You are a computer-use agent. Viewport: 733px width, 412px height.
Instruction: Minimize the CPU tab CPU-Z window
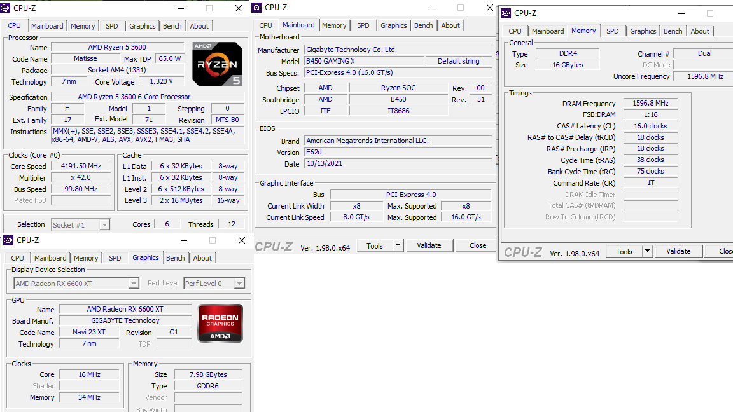click(x=181, y=8)
